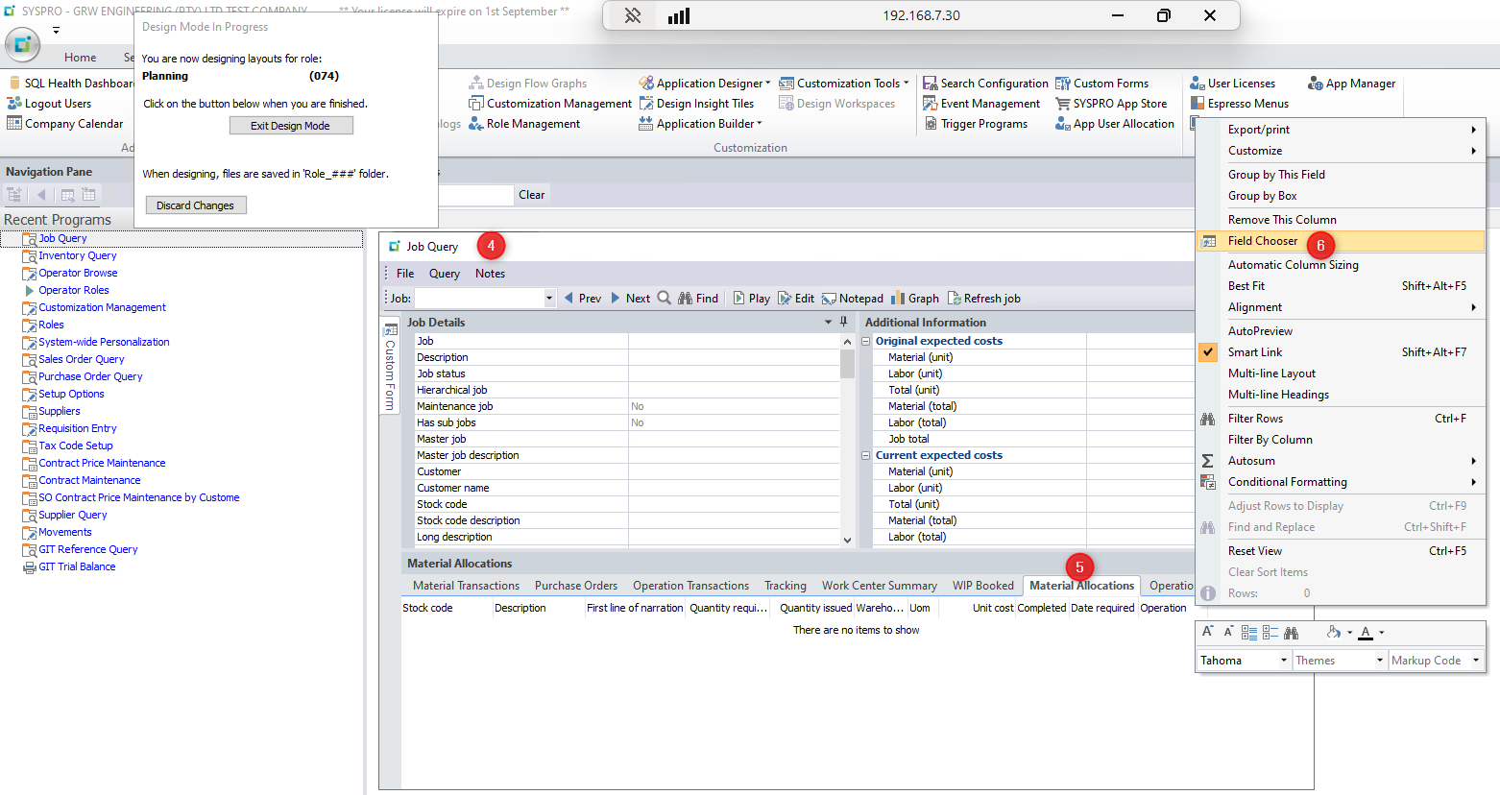The image size is (1500, 795).
Task: Open the Application Designer icon in the ribbon
Action: [x=646, y=84]
